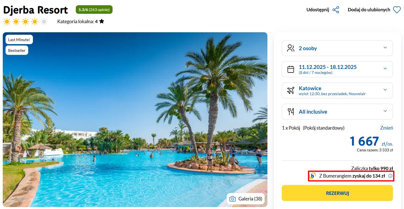
Task: Click the airplane icon in Katowice field
Action: pos(291,90)
